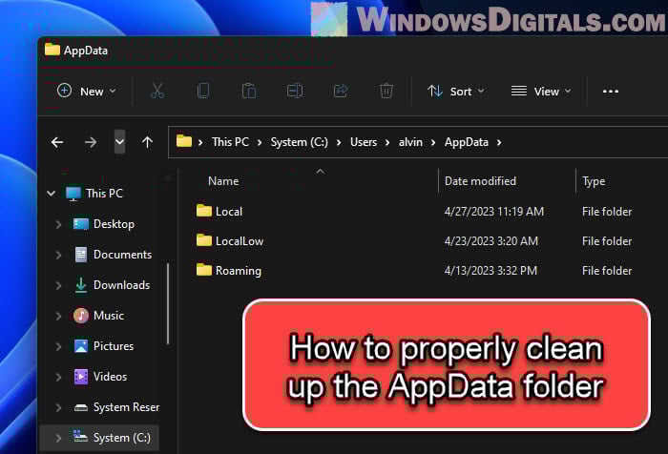
Task: Click the date 4/23/2023 3:20 AM
Action: pos(491,241)
